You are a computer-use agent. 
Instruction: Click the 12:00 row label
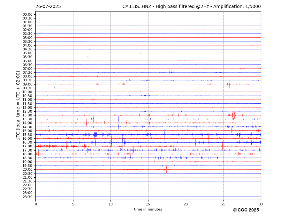pos(27,107)
